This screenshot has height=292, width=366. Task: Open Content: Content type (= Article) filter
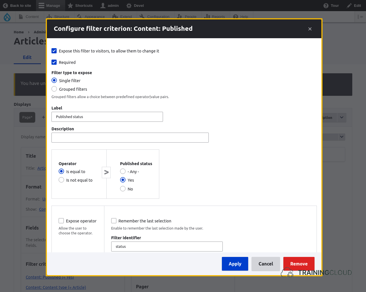coord(56,287)
